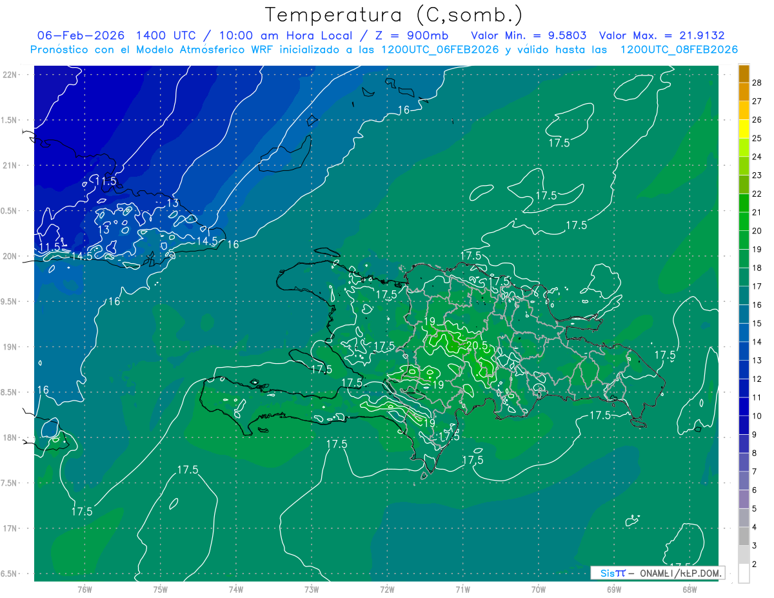774x598 pixels.
Task: Pick the gray legend swatch between 3 and 4
Action: pos(744,536)
